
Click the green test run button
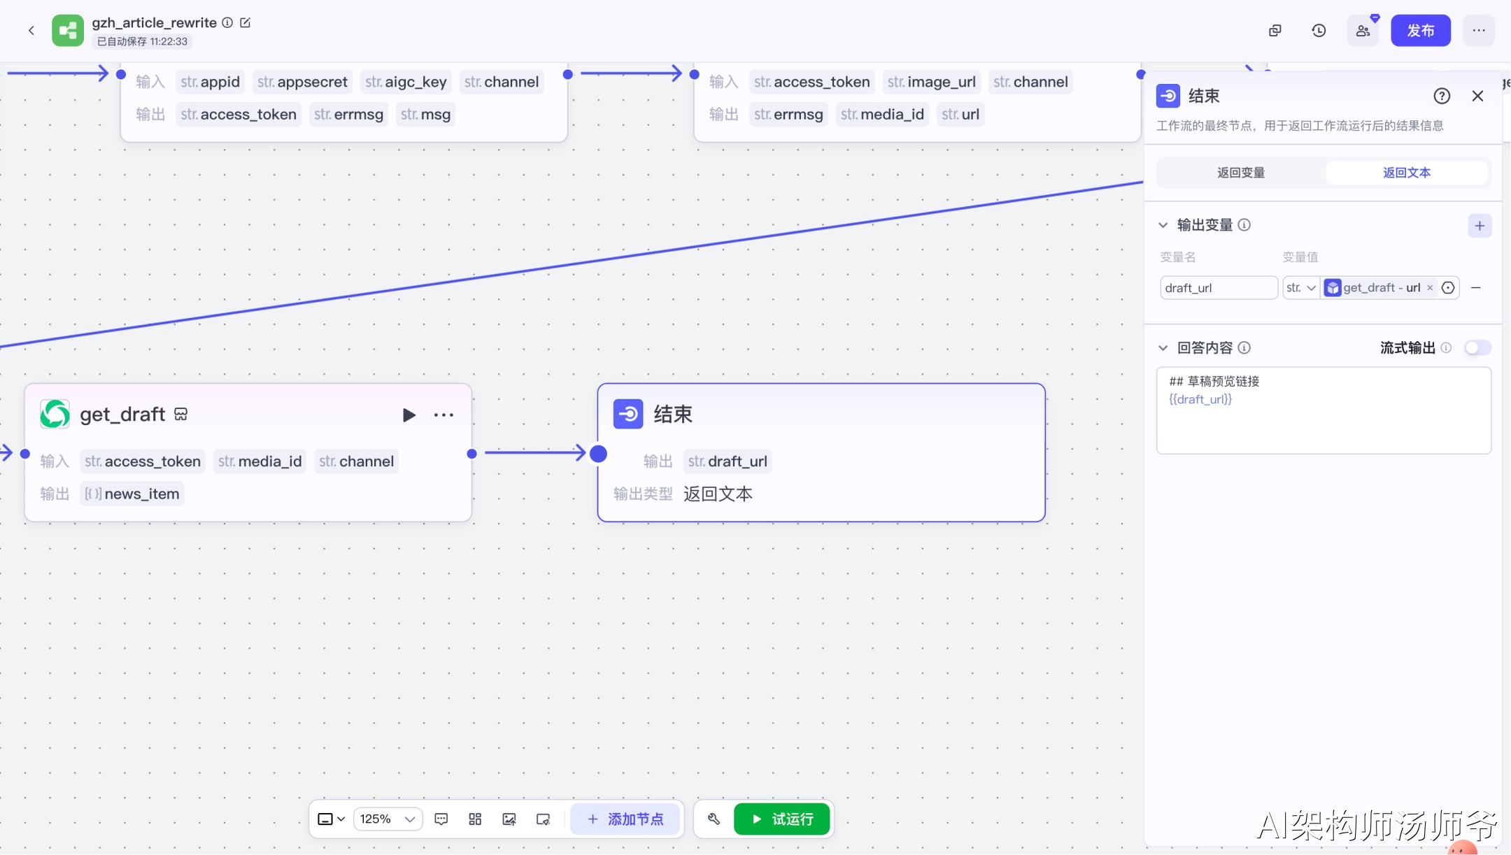click(x=781, y=819)
